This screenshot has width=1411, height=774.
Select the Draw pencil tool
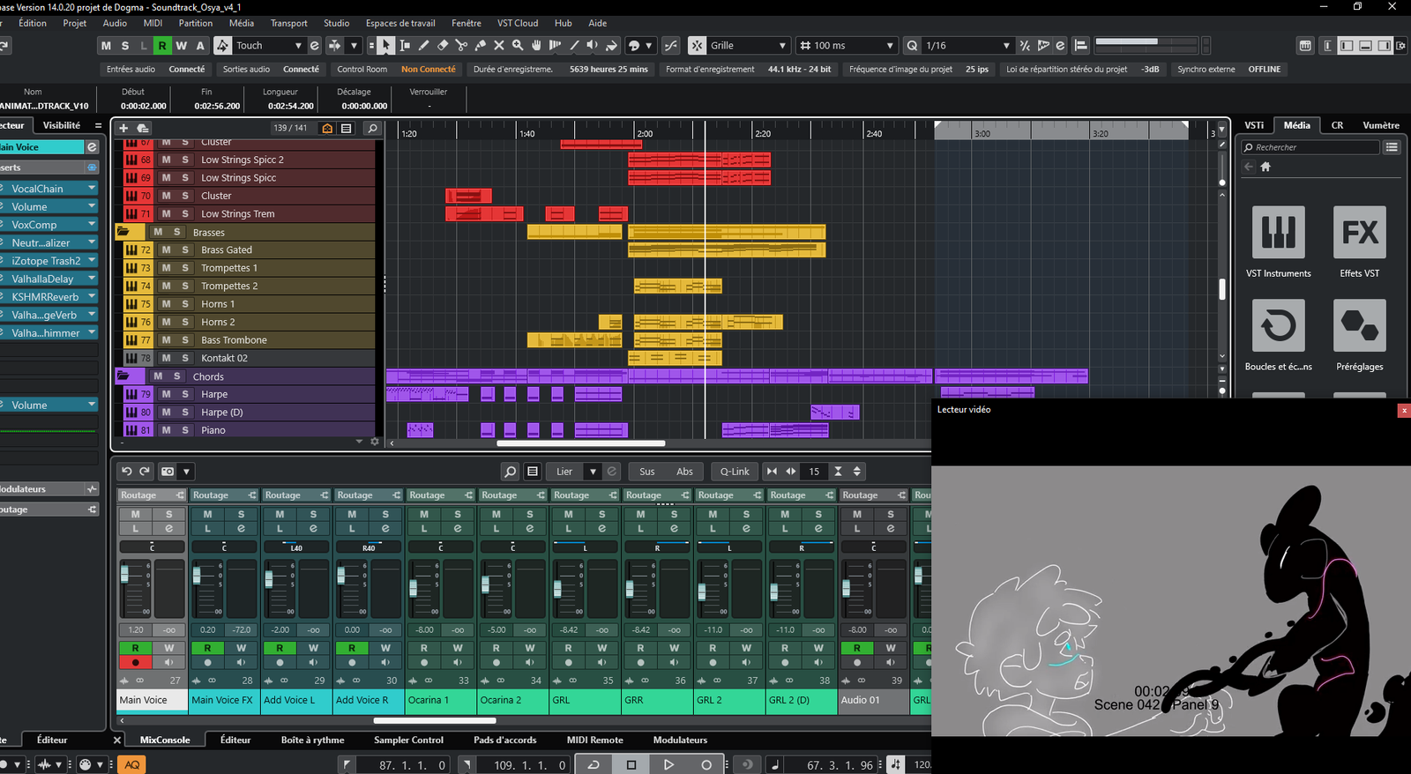(424, 46)
